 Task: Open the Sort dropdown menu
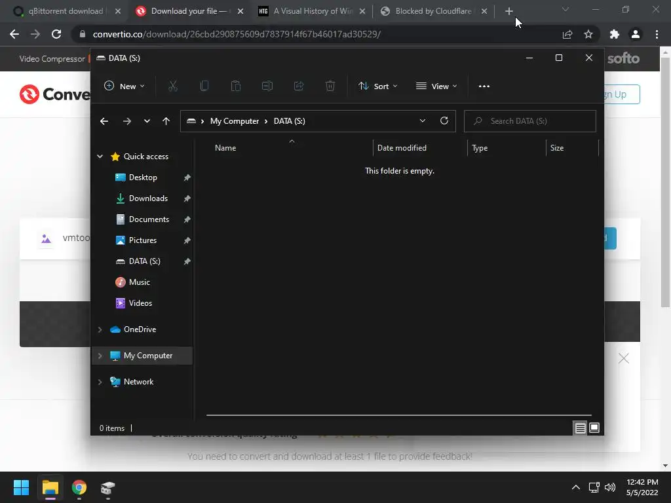(378, 86)
